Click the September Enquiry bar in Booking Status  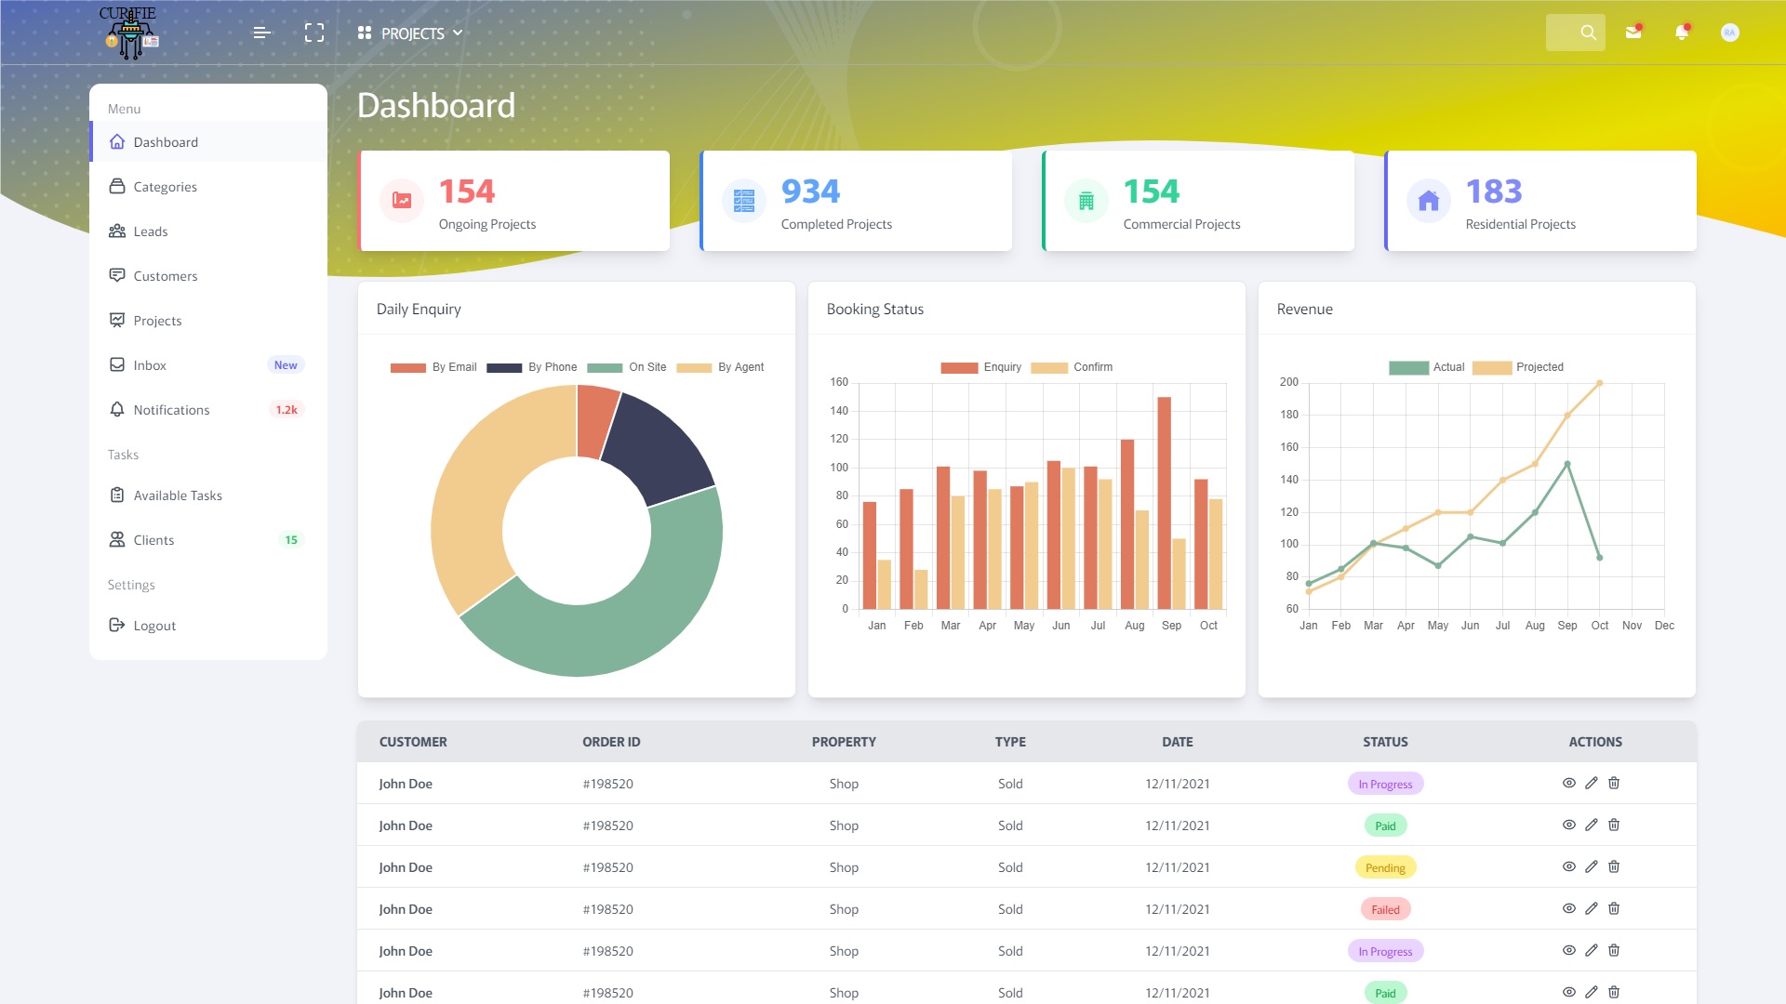click(x=1164, y=503)
